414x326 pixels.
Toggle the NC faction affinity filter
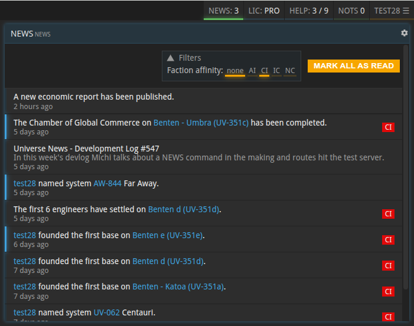coord(290,71)
